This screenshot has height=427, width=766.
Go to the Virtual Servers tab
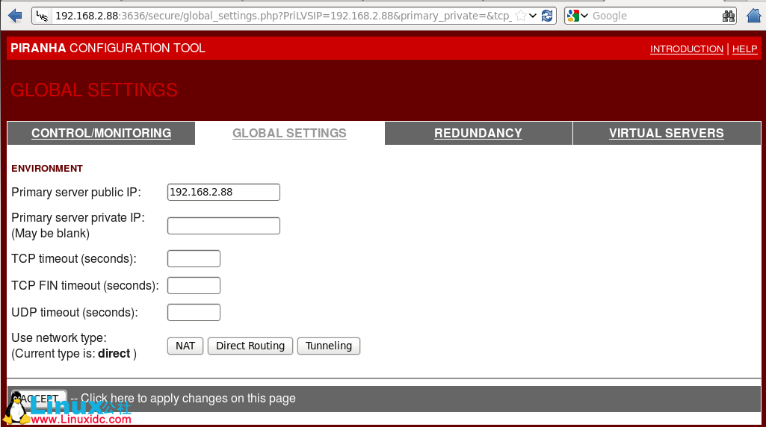tap(666, 133)
